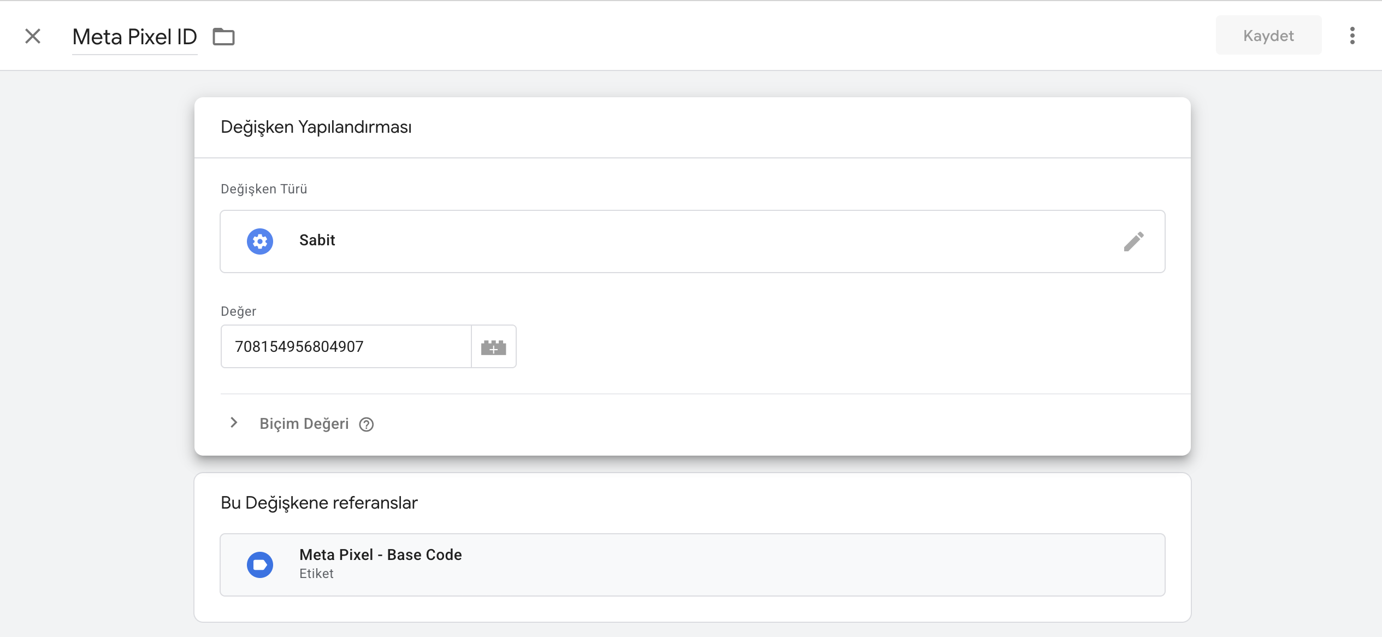Open the Meta Pixel - Base Code reference
This screenshot has height=637, width=1382.
pyautogui.click(x=692, y=565)
